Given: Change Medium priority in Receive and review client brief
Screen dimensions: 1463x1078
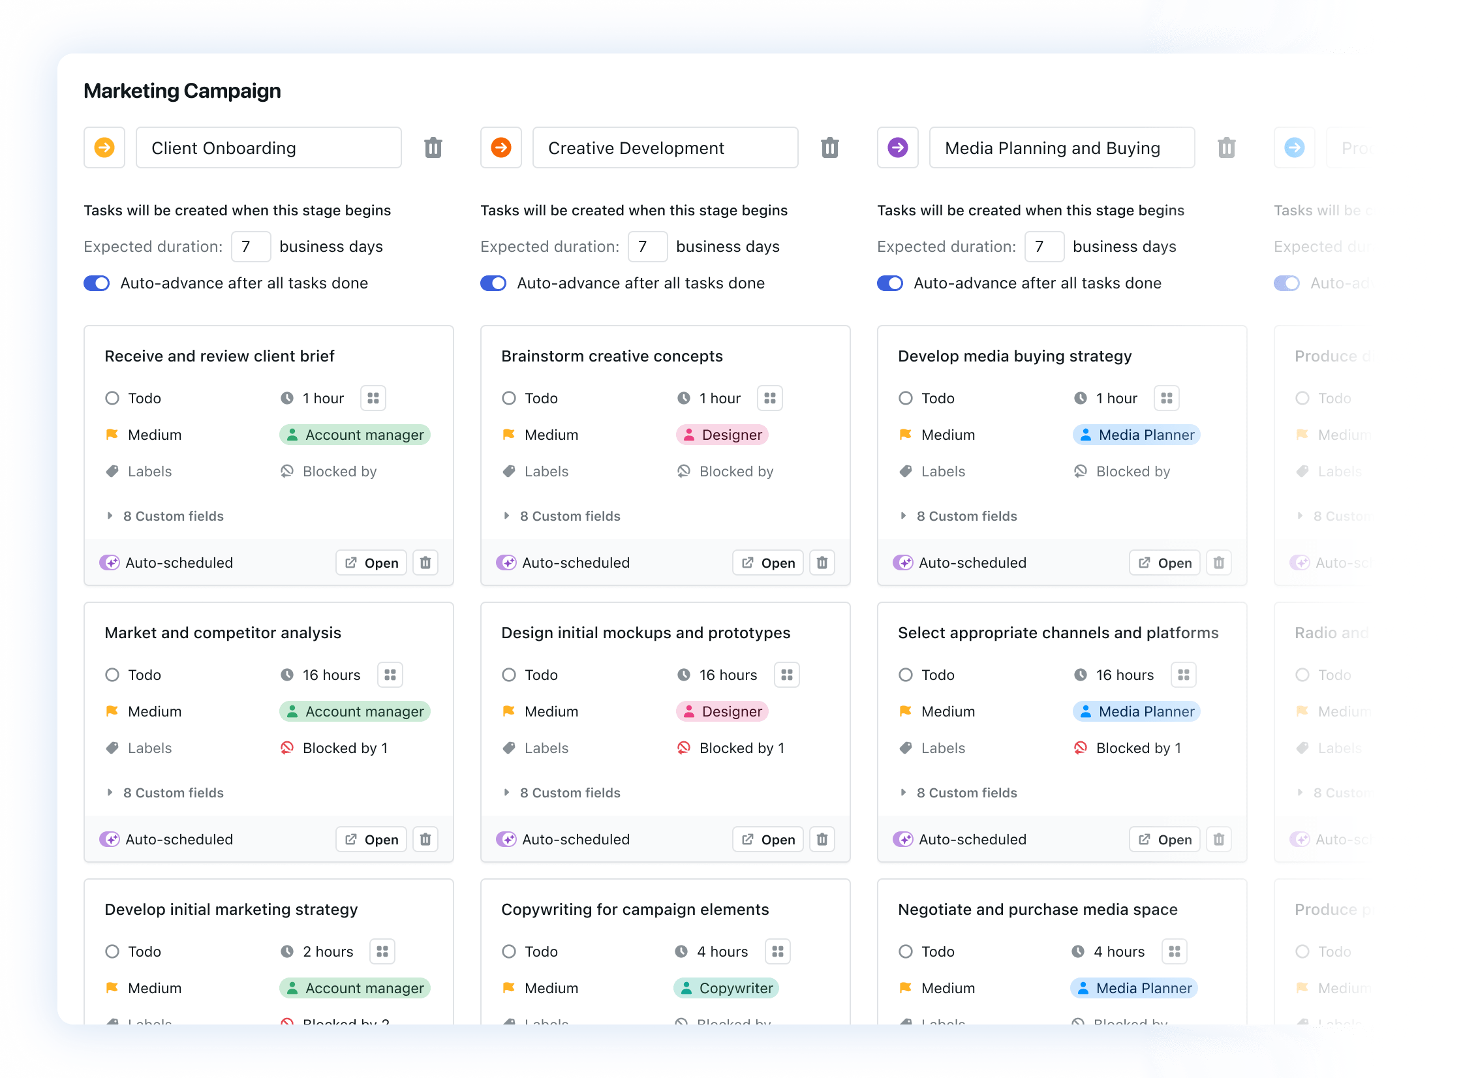Looking at the screenshot, I should (x=144, y=435).
